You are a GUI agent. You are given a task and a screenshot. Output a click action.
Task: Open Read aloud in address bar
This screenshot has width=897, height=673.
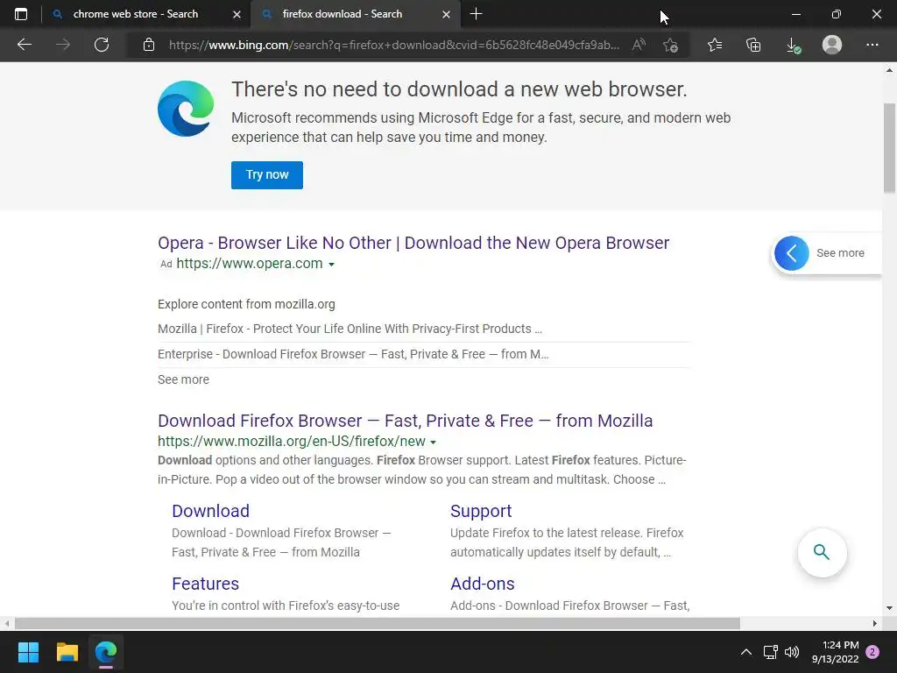639,45
